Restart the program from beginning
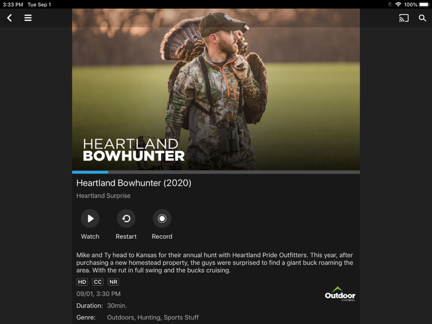The height and width of the screenshot is (324, 432). tap(126, 218)
